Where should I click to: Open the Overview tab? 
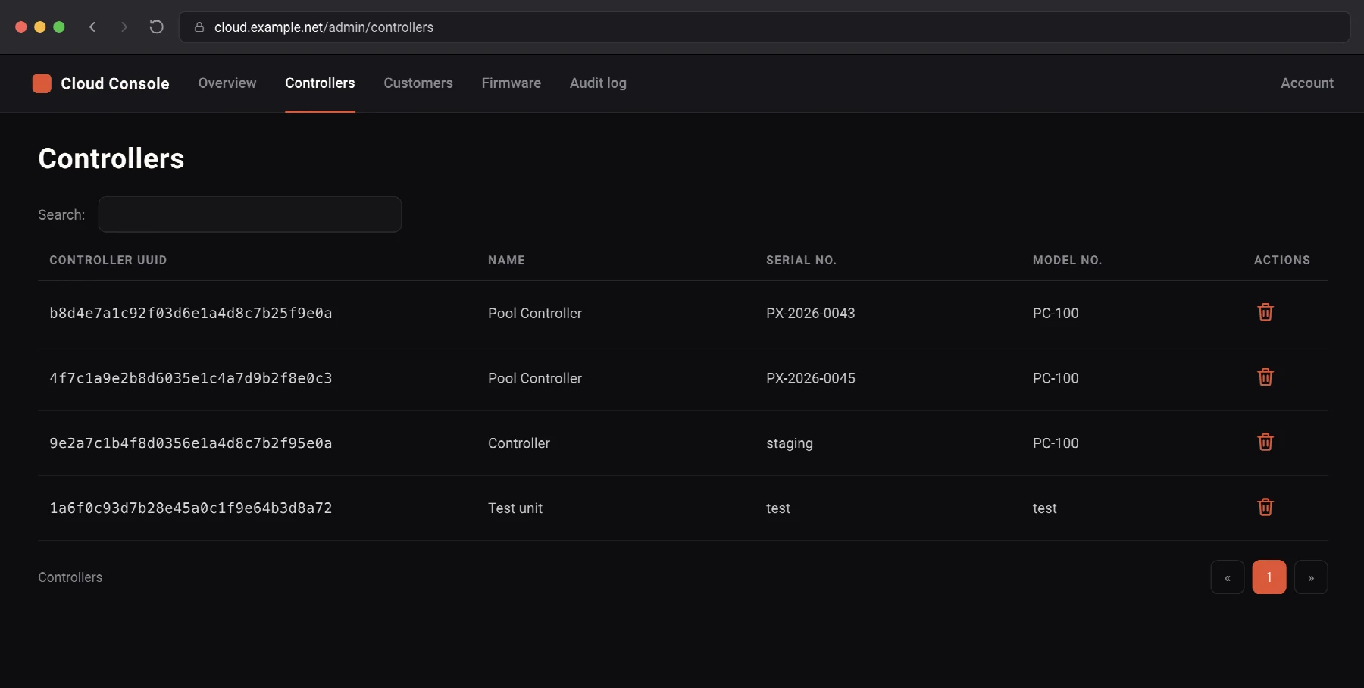tap(227, 83)
